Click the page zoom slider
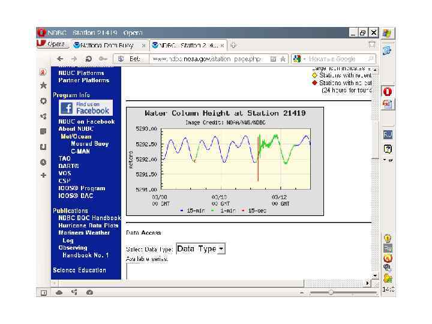The image size is (432, 324). (343, 293)
